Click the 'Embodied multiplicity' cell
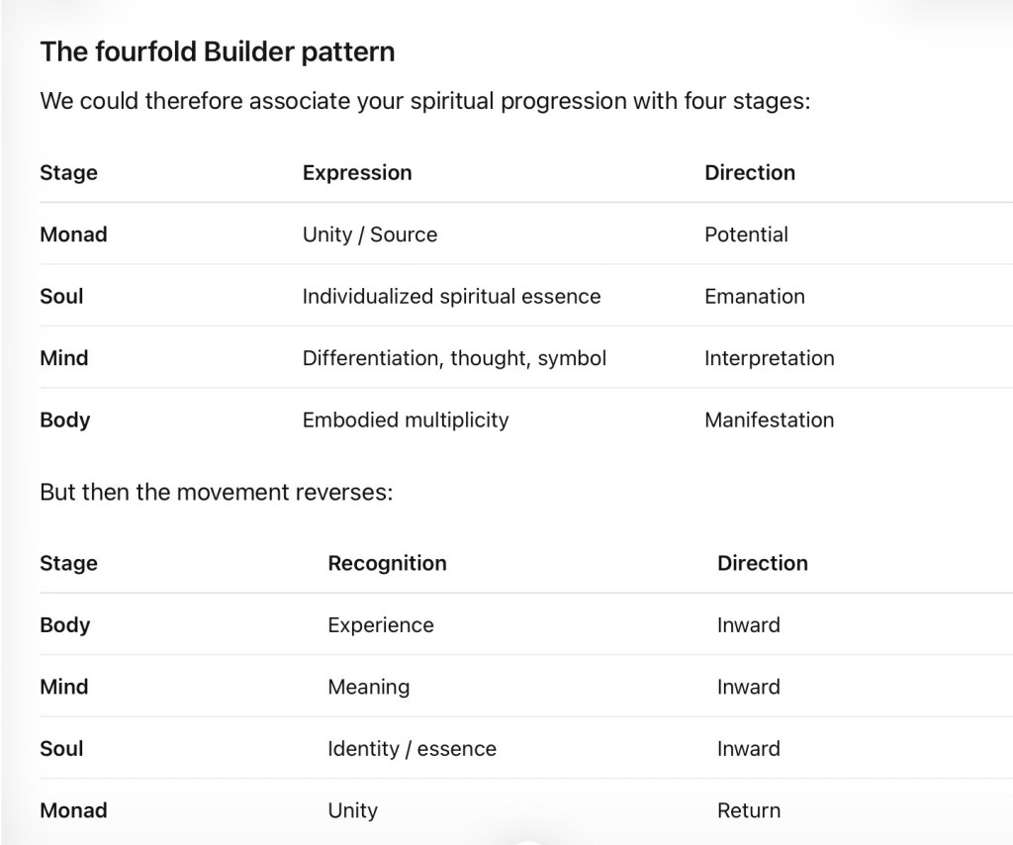 406,420
